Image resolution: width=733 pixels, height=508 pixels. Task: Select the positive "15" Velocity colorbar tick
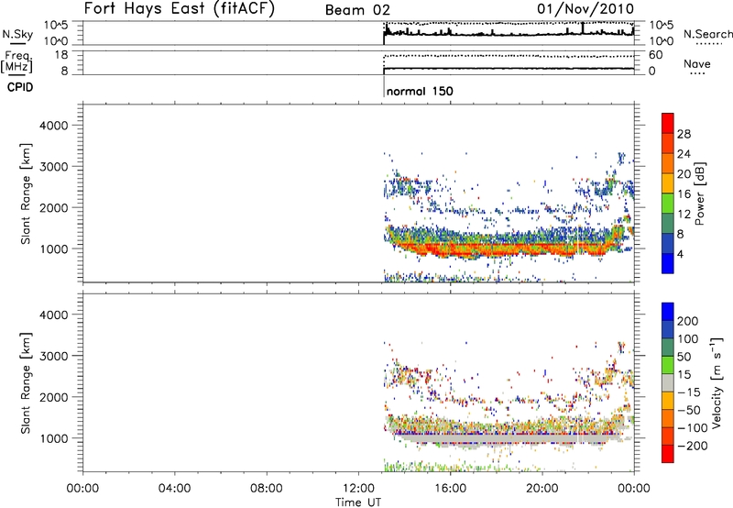click(684, 374)
